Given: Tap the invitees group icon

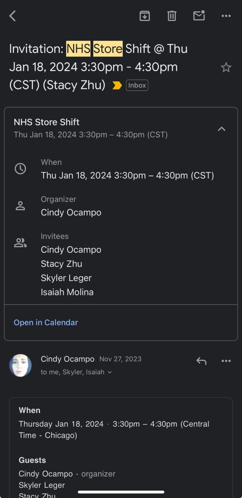Looking at the screenshot, I should coord(20,243).
